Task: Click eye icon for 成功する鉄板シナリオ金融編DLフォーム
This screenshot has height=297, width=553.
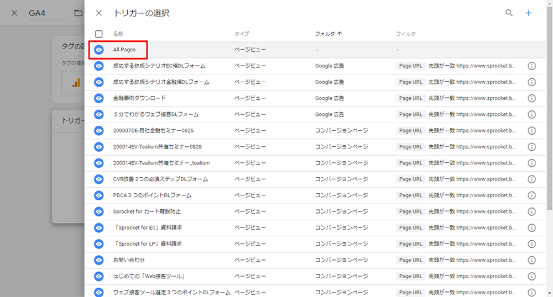Action: click(x=99, y=82)
